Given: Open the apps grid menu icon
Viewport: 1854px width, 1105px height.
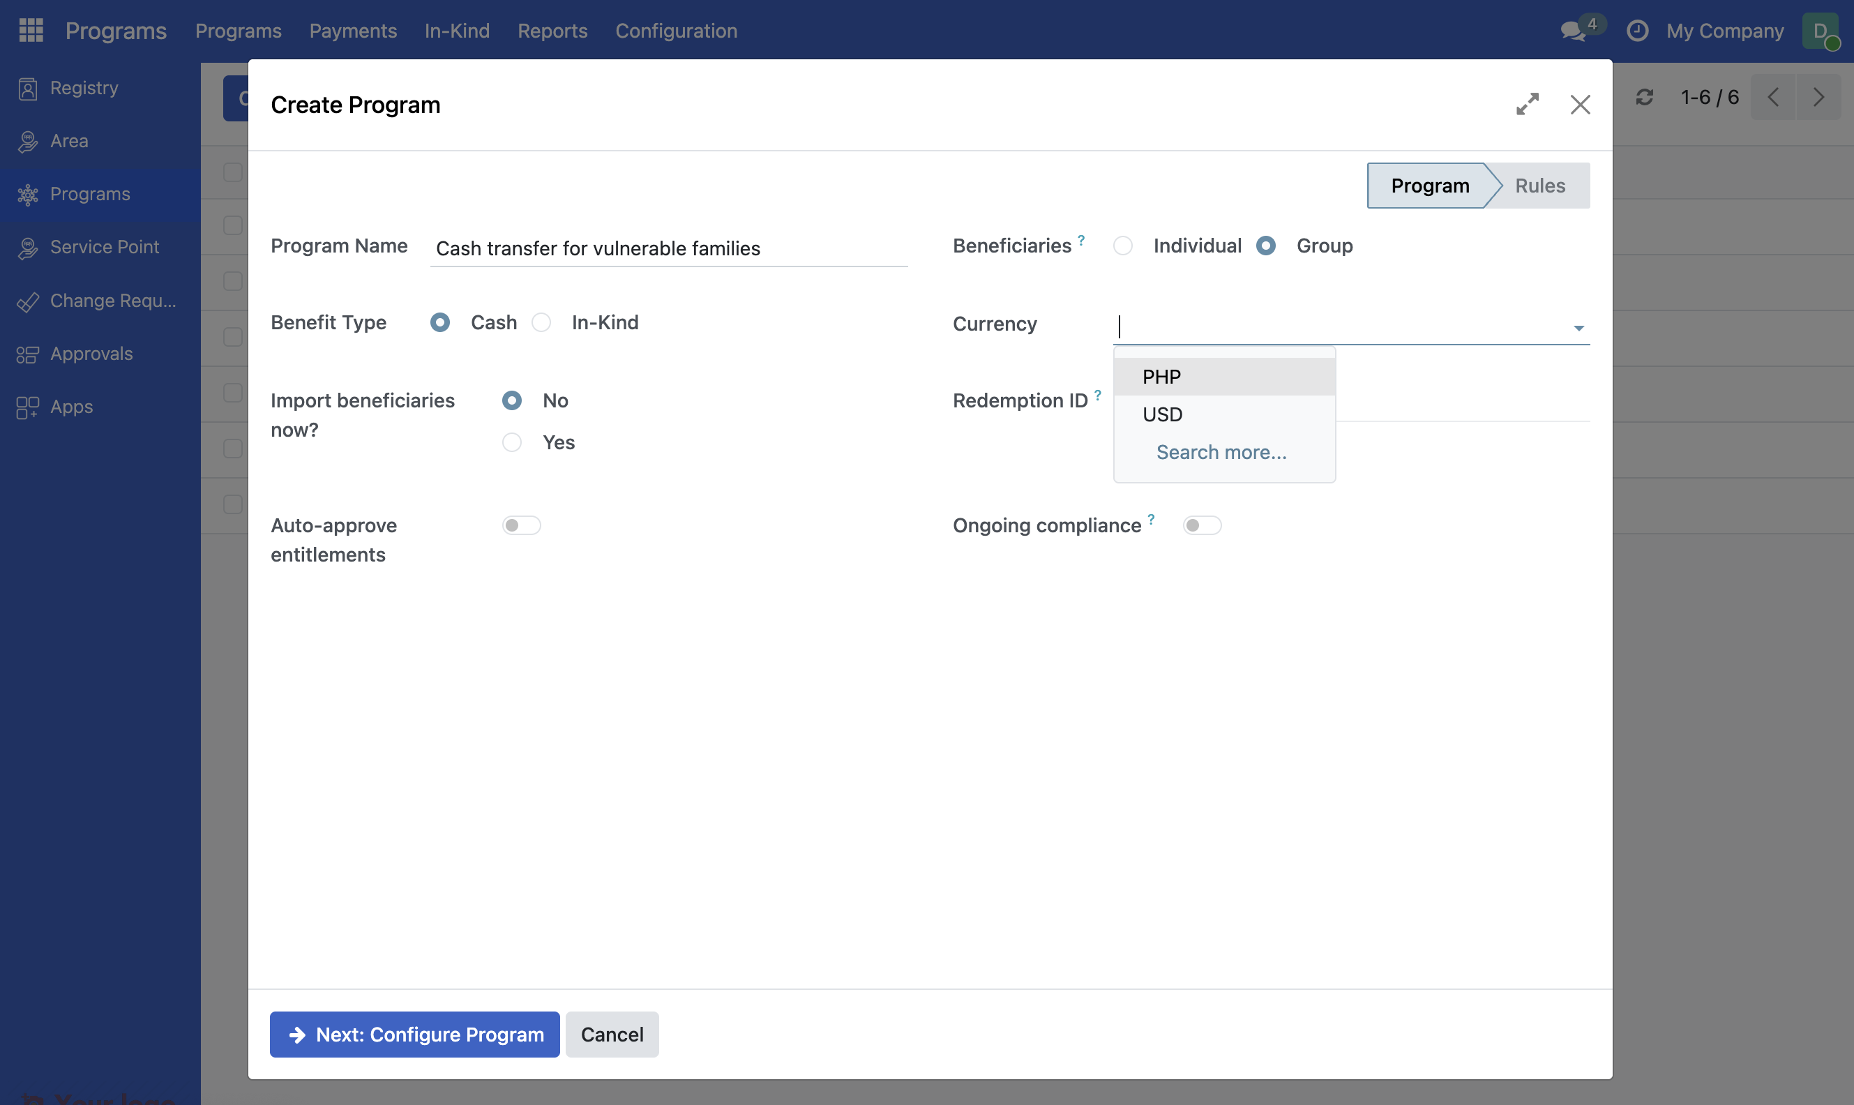Looking at the screenshot, I should click(31, 31).
